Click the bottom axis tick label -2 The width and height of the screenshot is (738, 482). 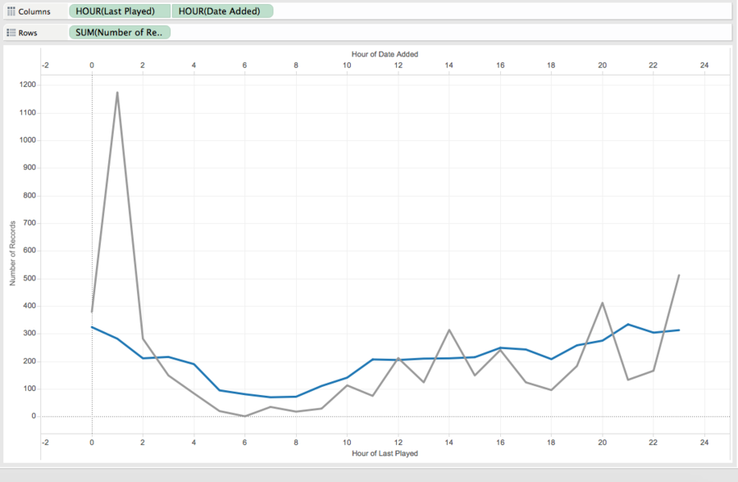(x=45, y=443)
